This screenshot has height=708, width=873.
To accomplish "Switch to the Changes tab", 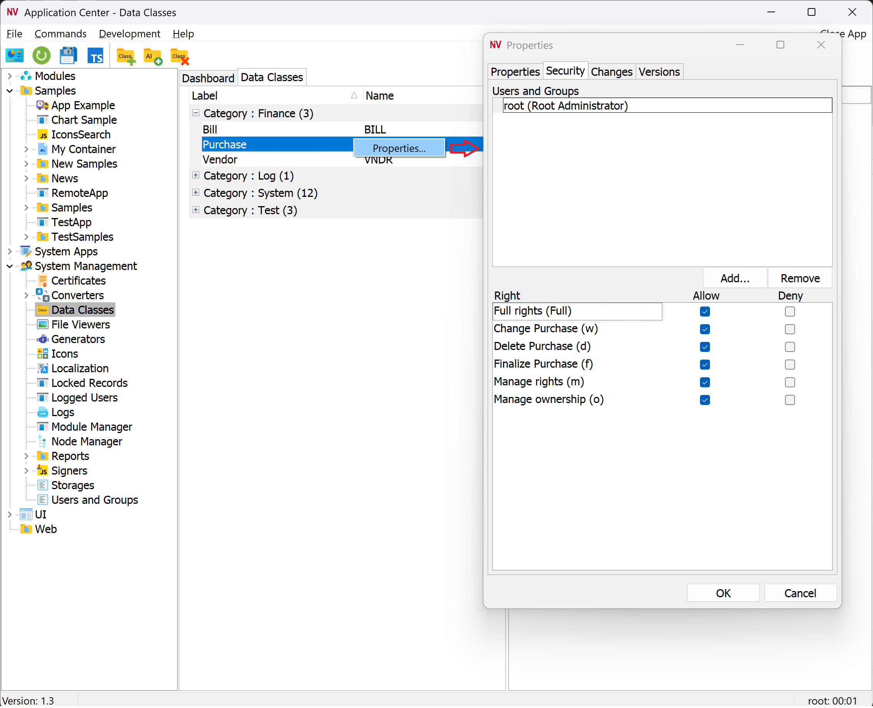I will (x=611, y=72).
